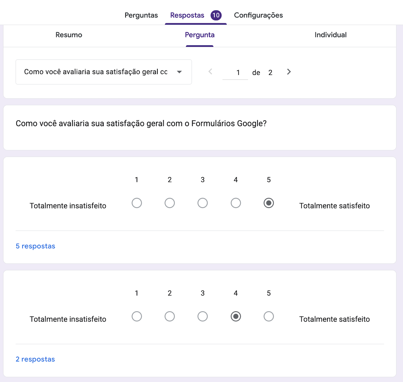Image resolution: width=403 pixels, height=382 pixels.
Task: Click the responses count badge showing 10
Action: pos(216,15)
